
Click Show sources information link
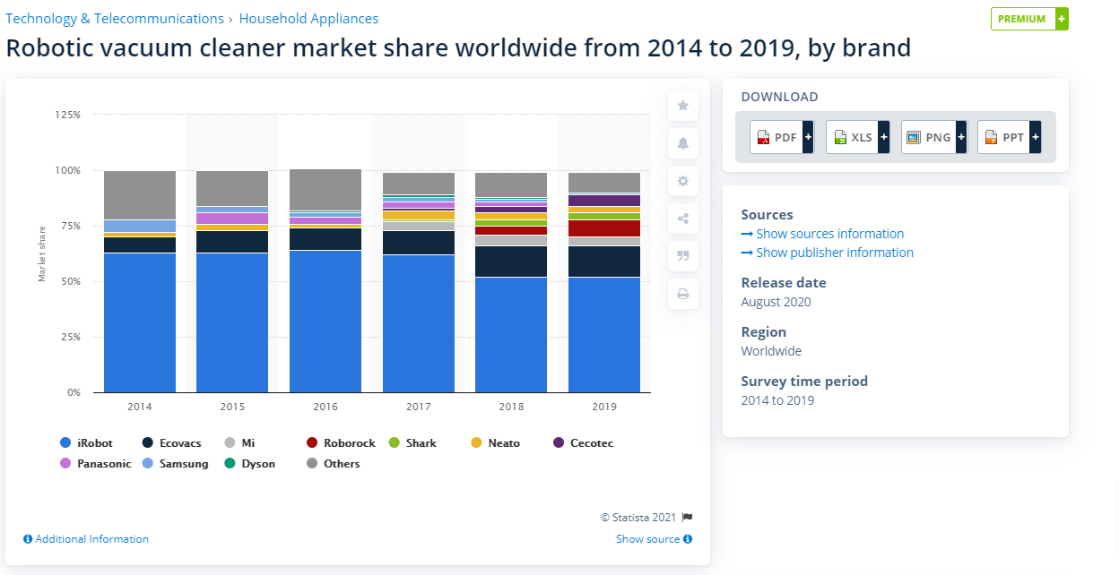[x=822, y=234]
